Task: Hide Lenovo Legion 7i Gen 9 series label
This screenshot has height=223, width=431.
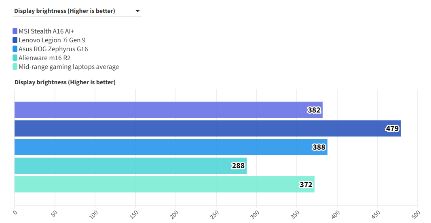Action: pos(52,40)
